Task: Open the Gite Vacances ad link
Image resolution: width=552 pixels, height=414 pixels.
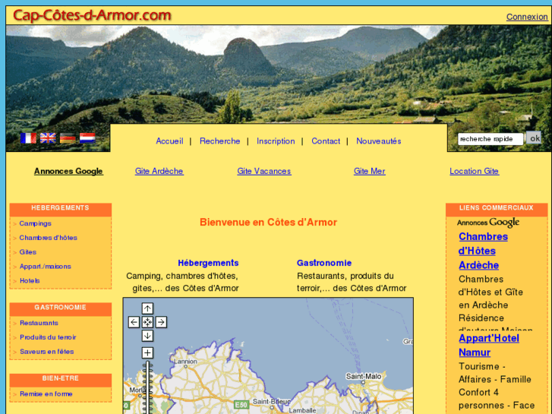Action: coord(264,171)
